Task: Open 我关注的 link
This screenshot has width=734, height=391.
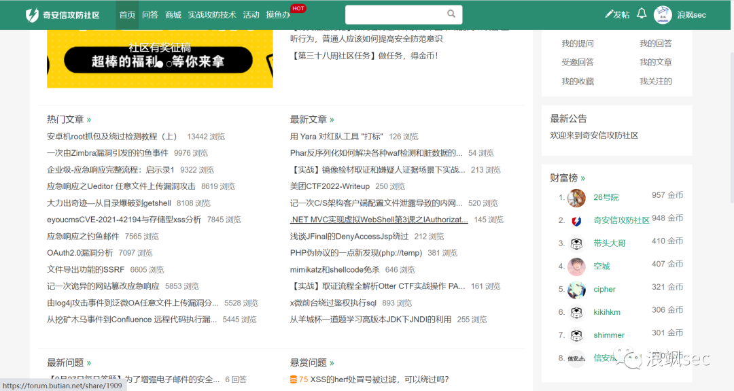Action: [656, 82]
